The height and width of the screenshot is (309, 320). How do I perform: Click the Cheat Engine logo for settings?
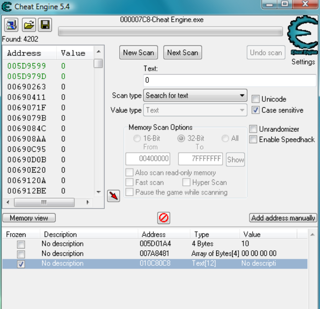click(303, 35)
